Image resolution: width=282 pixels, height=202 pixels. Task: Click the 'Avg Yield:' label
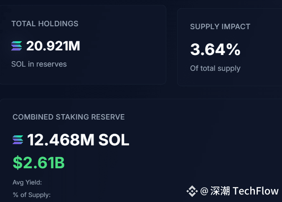coord(27,182)
